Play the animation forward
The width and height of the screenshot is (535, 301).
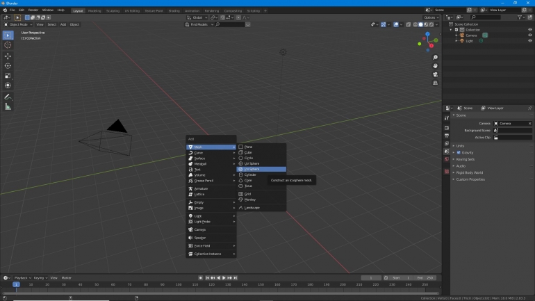(x=224, y=278)
